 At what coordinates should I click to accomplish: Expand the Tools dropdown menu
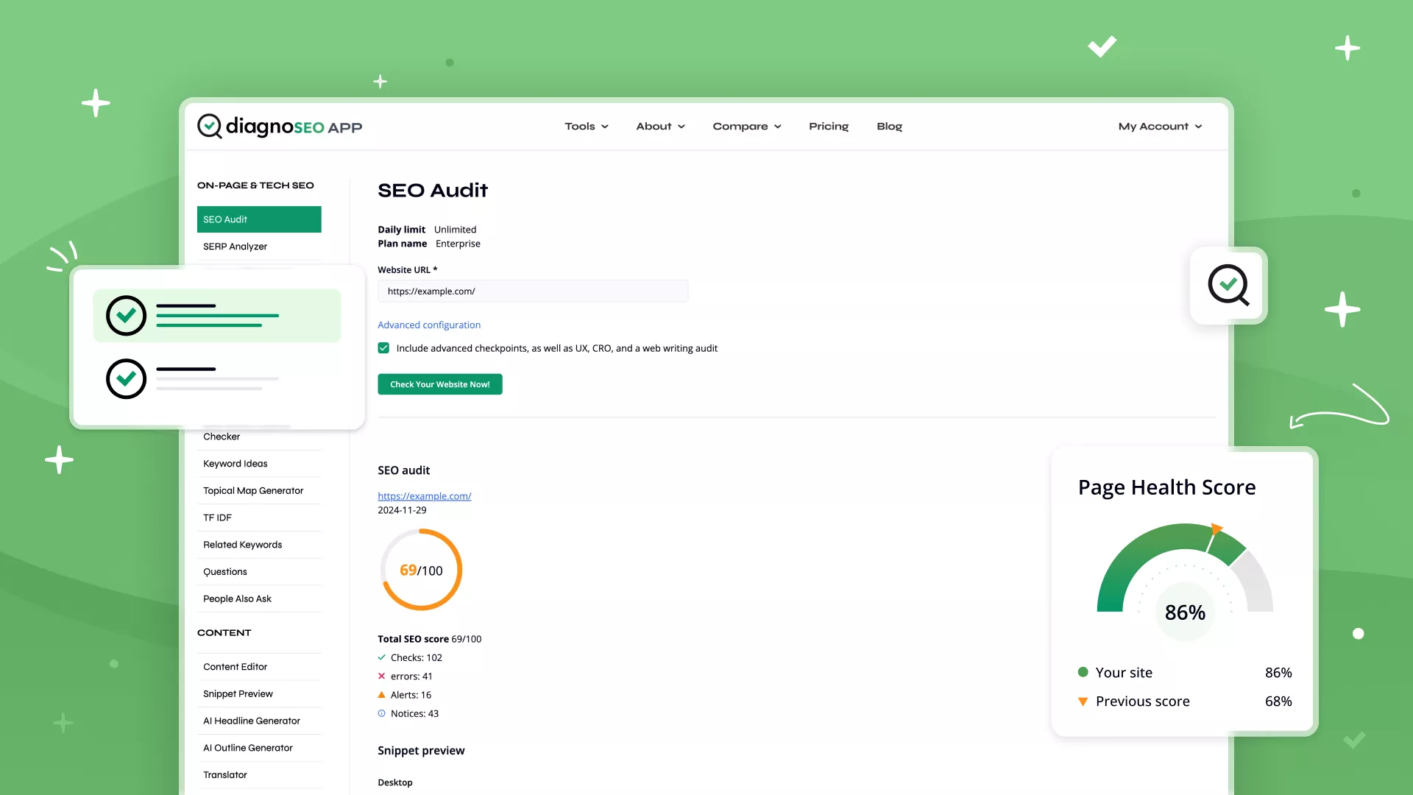click(x=587, y=127)
